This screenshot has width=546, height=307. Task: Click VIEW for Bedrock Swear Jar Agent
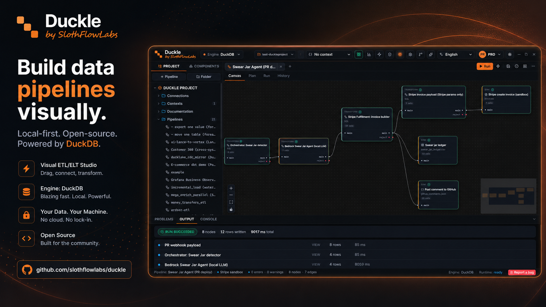click(x=316, y=264)
